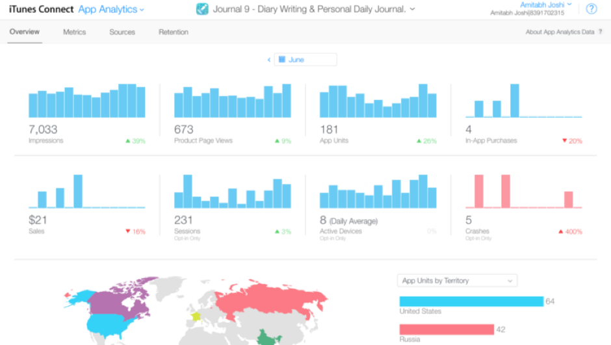Open the App Units metric card
This screenshot has height=345, width=611.
pyautogui.click(x=378, y=114)
